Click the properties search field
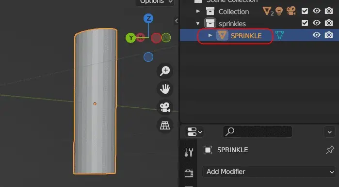The height and width of the screenshot is (187, 339). point(257,131)
